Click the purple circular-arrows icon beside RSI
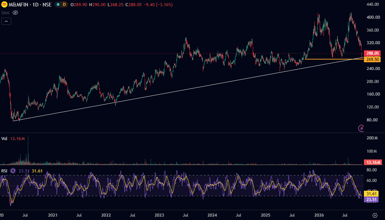Viewport: 385px width, 220px height. tap(13, 171)
